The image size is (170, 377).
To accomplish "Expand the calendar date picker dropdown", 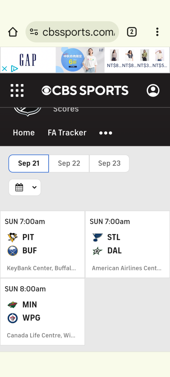I will pyautogui.click(x=25, y=187).
